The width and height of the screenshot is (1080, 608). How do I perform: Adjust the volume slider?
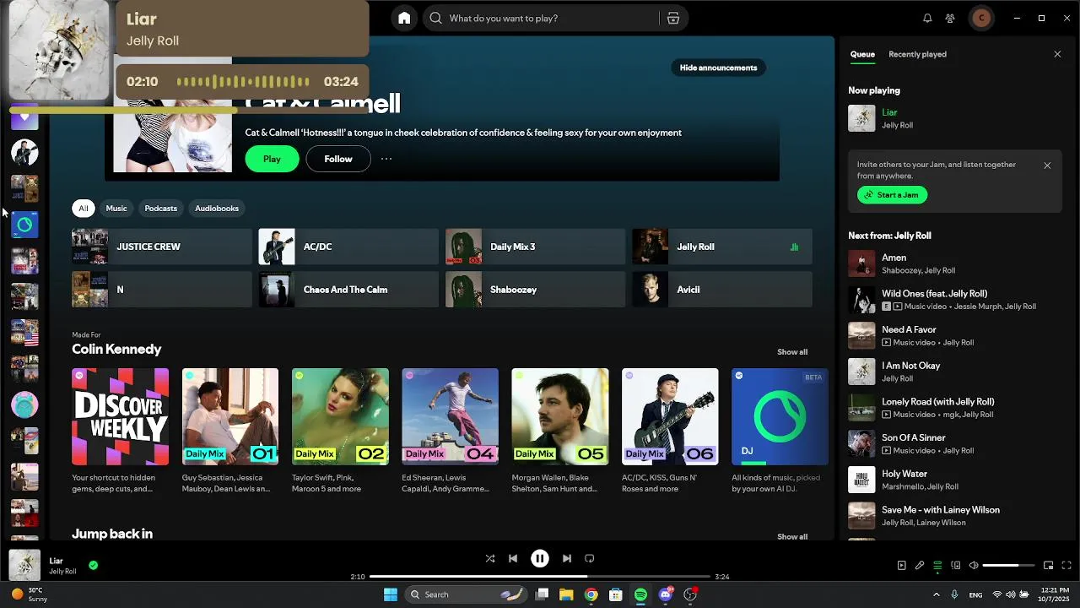(x=1009, y=566)
